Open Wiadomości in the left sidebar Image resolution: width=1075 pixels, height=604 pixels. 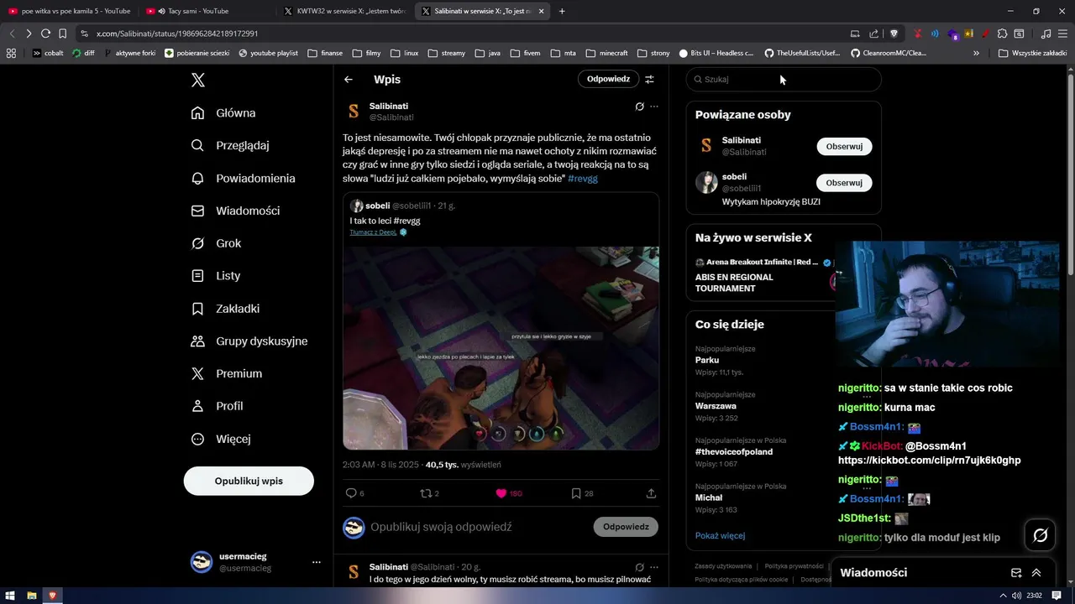pyautogui.click(x=235, y=211)
